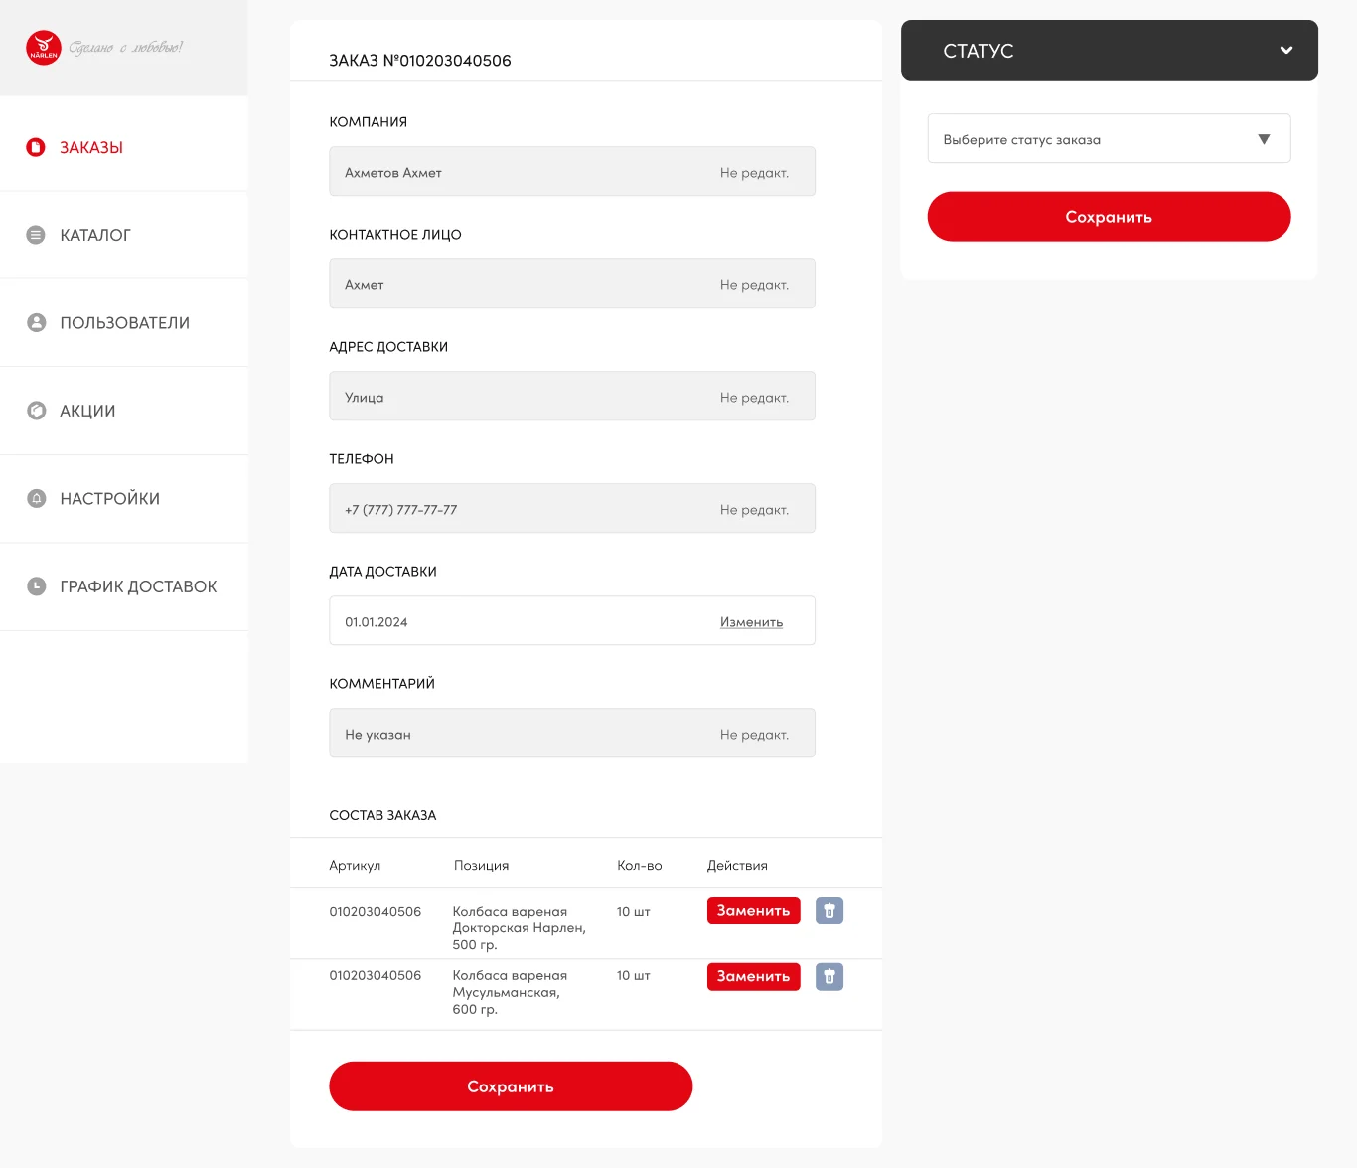Click the company field Ахметов Ахмет
Screen dimensions: 1357x1168
pyautogui.click(x=572, y=171)
